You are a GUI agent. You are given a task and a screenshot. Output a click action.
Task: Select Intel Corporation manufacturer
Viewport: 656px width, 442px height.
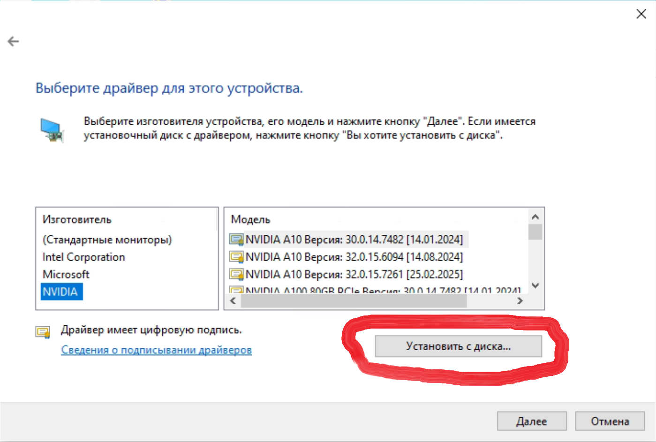[x=84, y=257]
